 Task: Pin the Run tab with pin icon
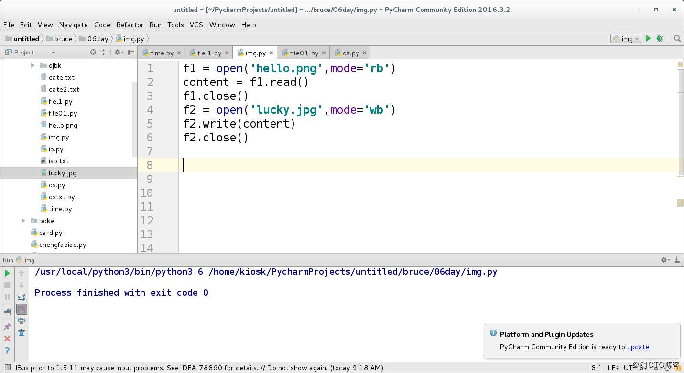coord(7,327)
